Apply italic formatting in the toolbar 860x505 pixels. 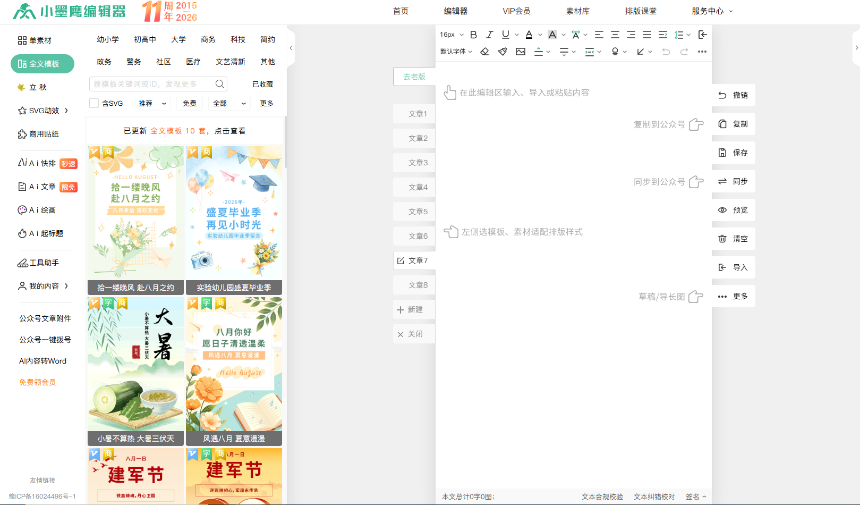(490, 35)
